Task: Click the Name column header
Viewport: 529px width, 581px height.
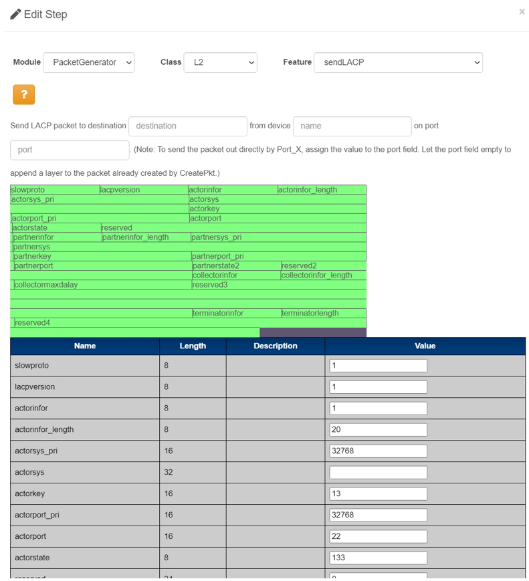Action: point(85,346)
